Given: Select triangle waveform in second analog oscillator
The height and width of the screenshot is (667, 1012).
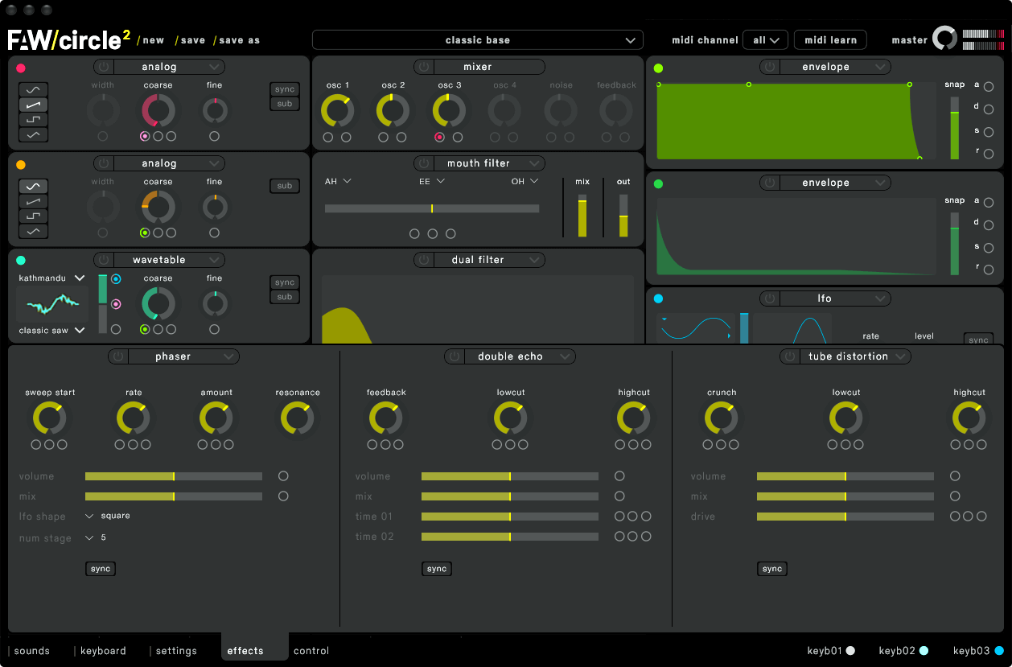Looking at the screenshot, I should coord(34,232).
